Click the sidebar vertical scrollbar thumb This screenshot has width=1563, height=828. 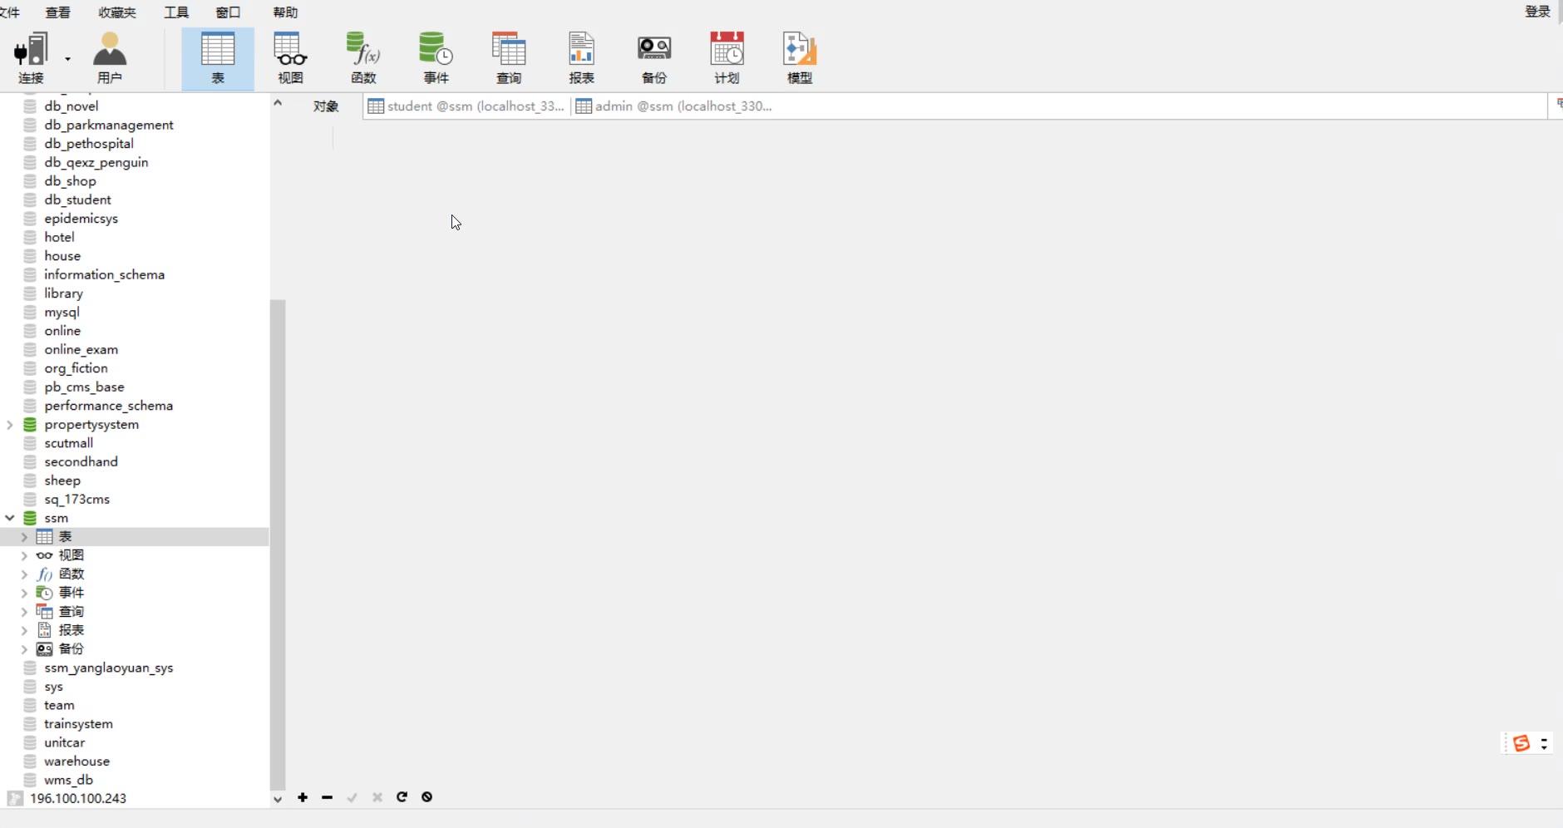278,545
